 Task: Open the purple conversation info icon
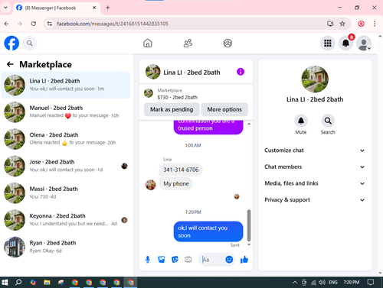(241, 72)
